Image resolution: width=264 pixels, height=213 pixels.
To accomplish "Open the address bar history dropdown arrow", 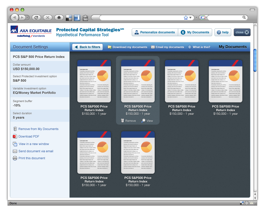I will [x=191, y=18].
